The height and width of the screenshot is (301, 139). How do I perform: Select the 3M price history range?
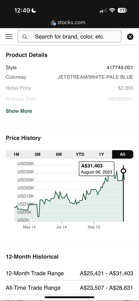pyautogui.click(x=37, y=154)
